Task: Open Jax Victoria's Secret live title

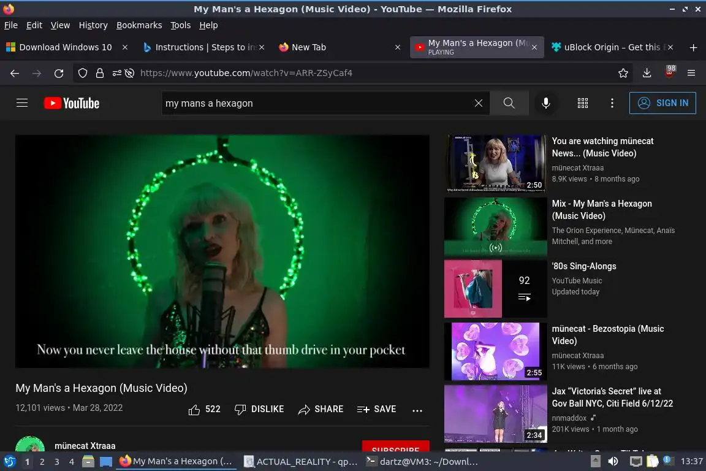Action: 612,397
